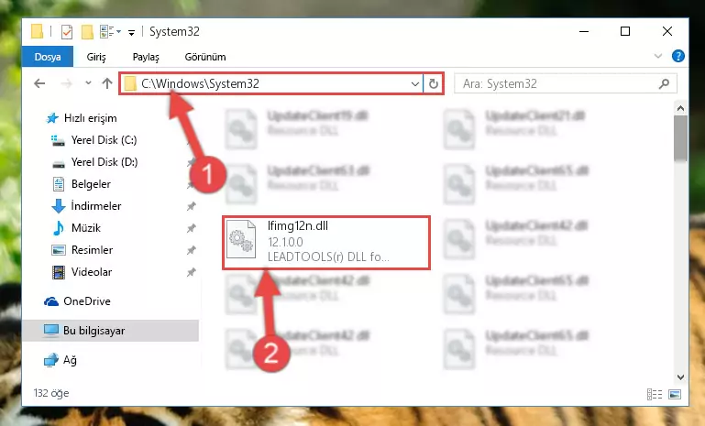Refresh the System32 folder view
705x426 pixels.
[434, 83]
